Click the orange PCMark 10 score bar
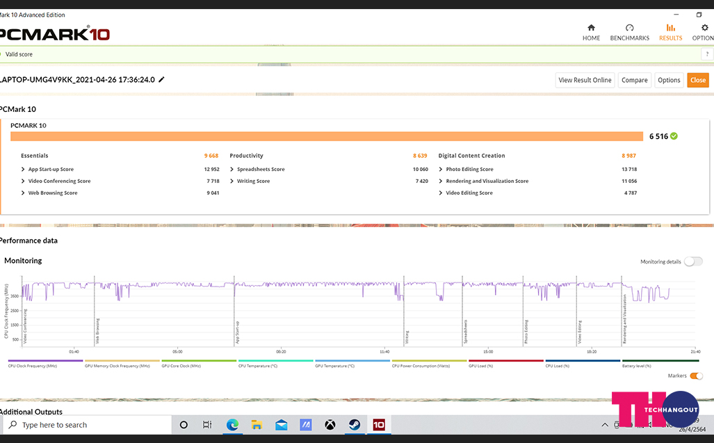 coord(327,136)
